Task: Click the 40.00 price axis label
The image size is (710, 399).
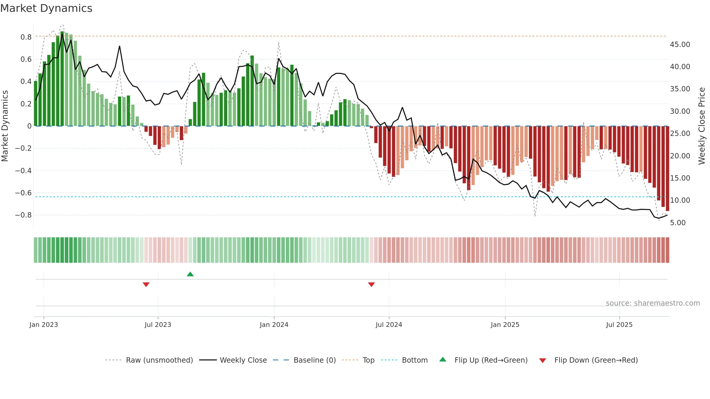Action: point(680,66)
